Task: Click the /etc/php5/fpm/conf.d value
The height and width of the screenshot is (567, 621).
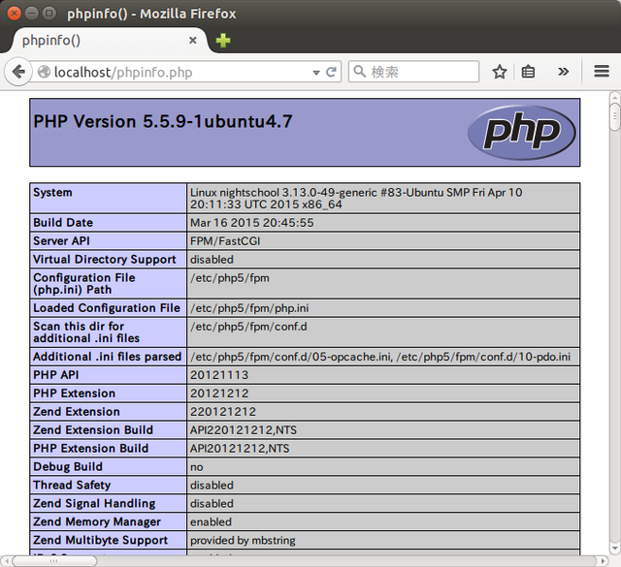Action: coord(248,327)
